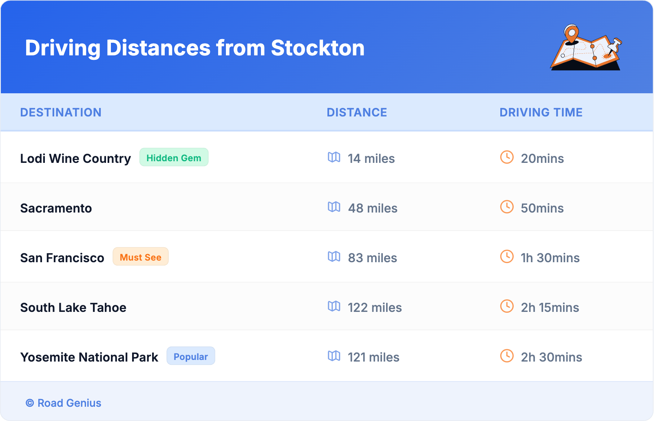Select the Must See badge

(141, 257)
